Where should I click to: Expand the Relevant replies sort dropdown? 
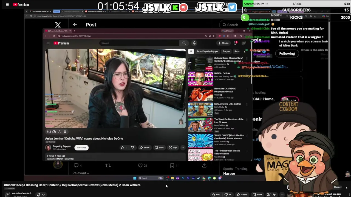[81, 173]
